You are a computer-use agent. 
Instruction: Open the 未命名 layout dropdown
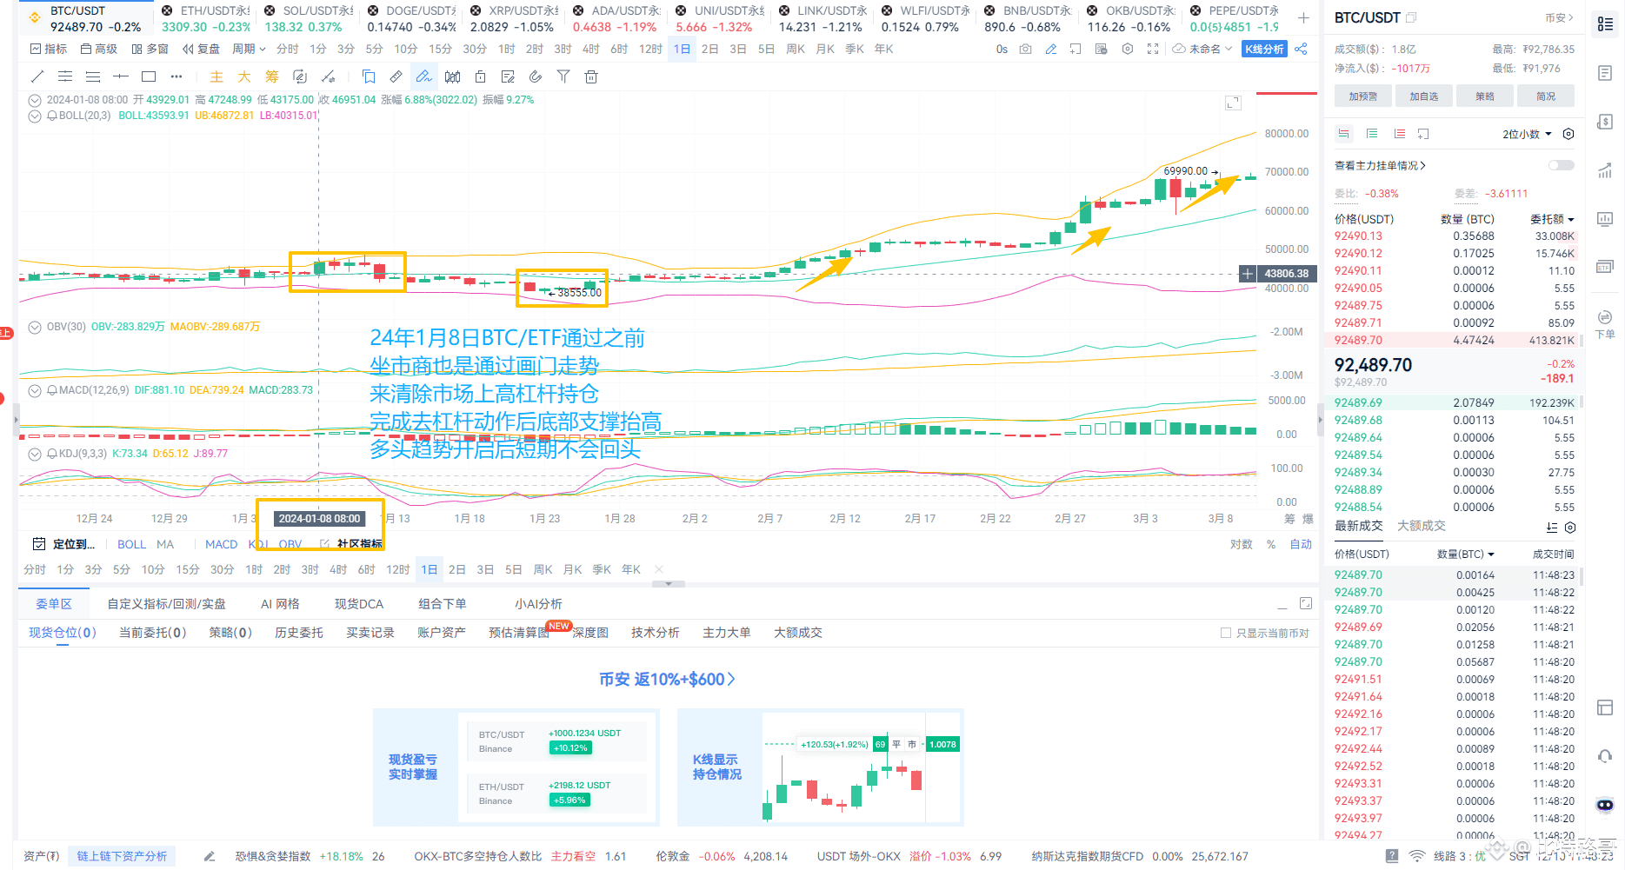[x=1202, y=49]
